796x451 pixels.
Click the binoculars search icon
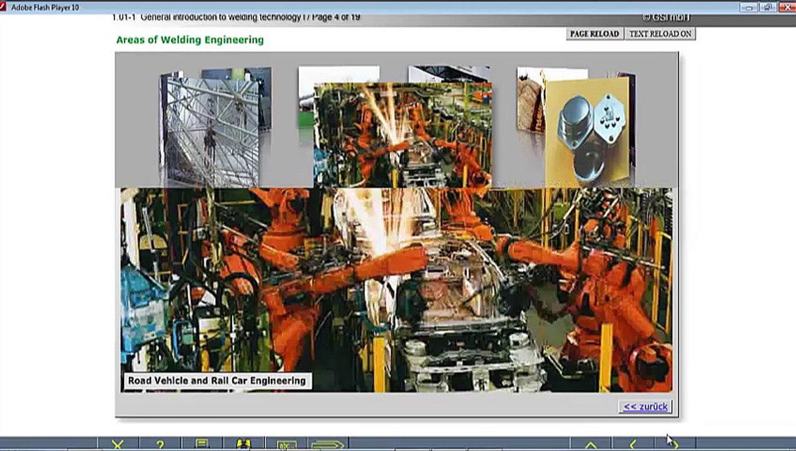coord(243,445)
